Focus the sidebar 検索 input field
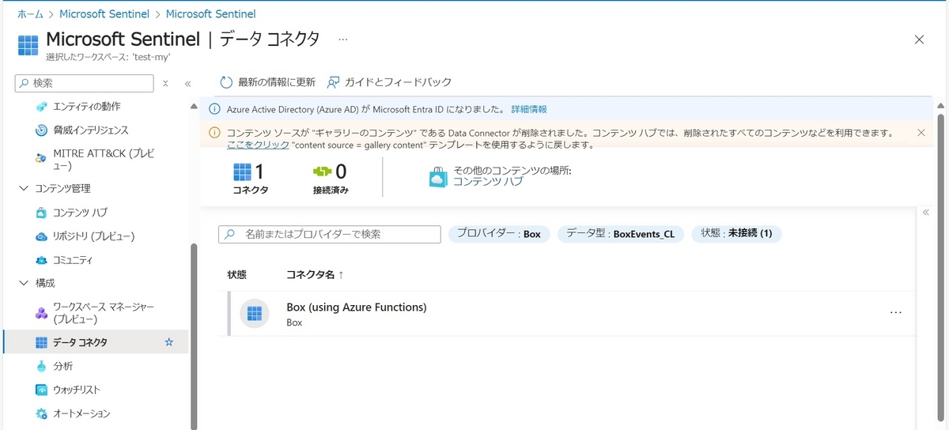This screenshot has width=949, height=430. tap(85, 83)
